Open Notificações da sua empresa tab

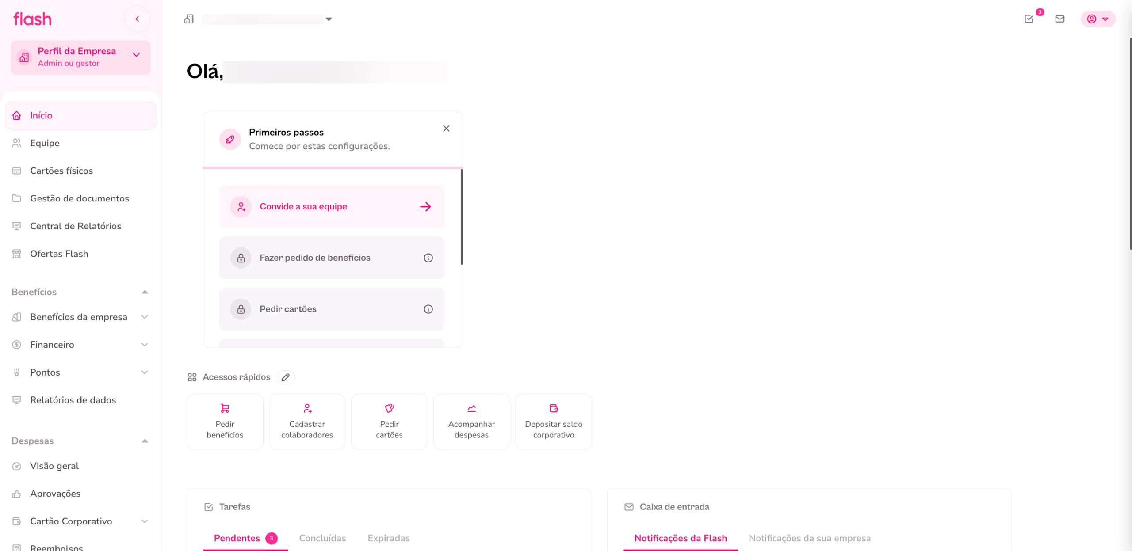(809, 538)
